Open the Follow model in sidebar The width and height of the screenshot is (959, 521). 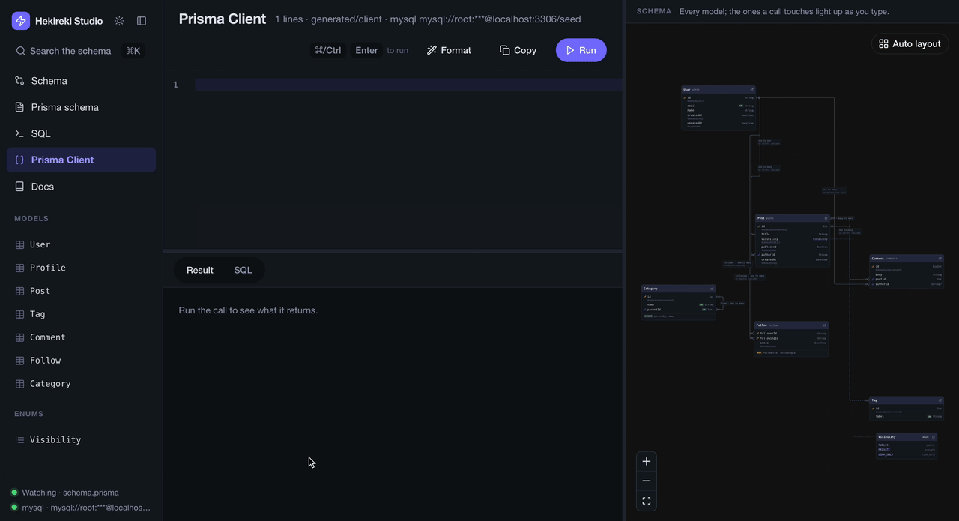click(x=81, y=361)
